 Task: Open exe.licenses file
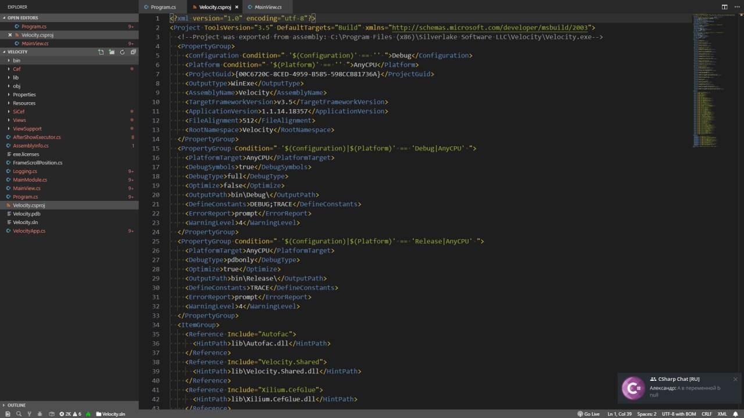click(69, 154)
